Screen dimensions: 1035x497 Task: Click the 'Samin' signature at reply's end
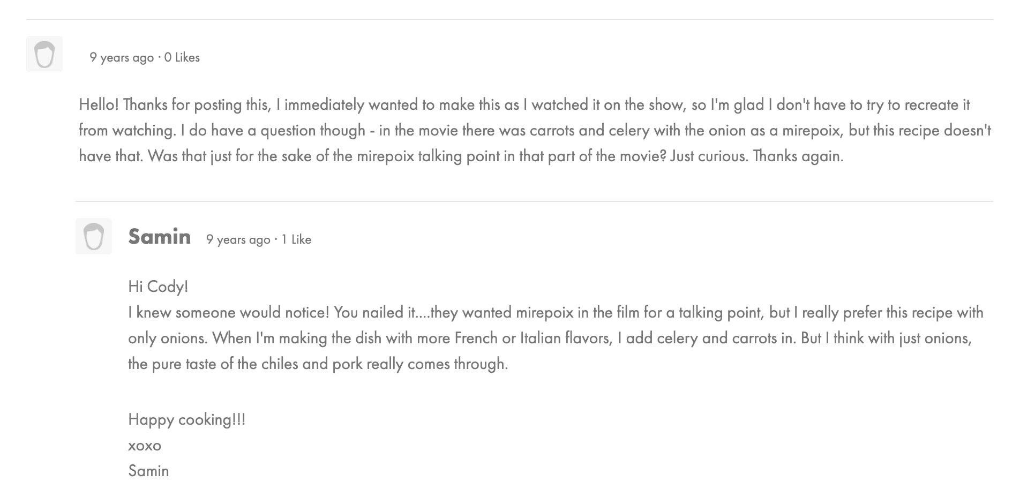coord(148,471)
